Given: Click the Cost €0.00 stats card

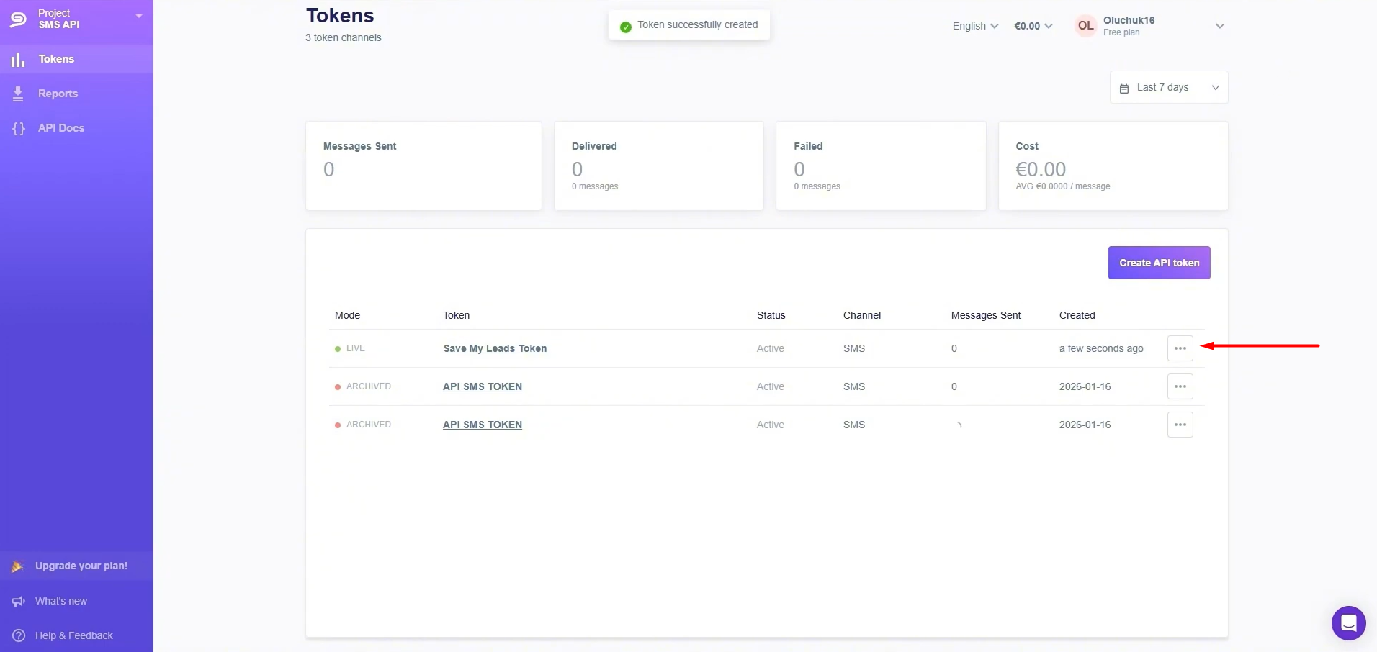Looking at the screenshot, I should click(1113, 166).
